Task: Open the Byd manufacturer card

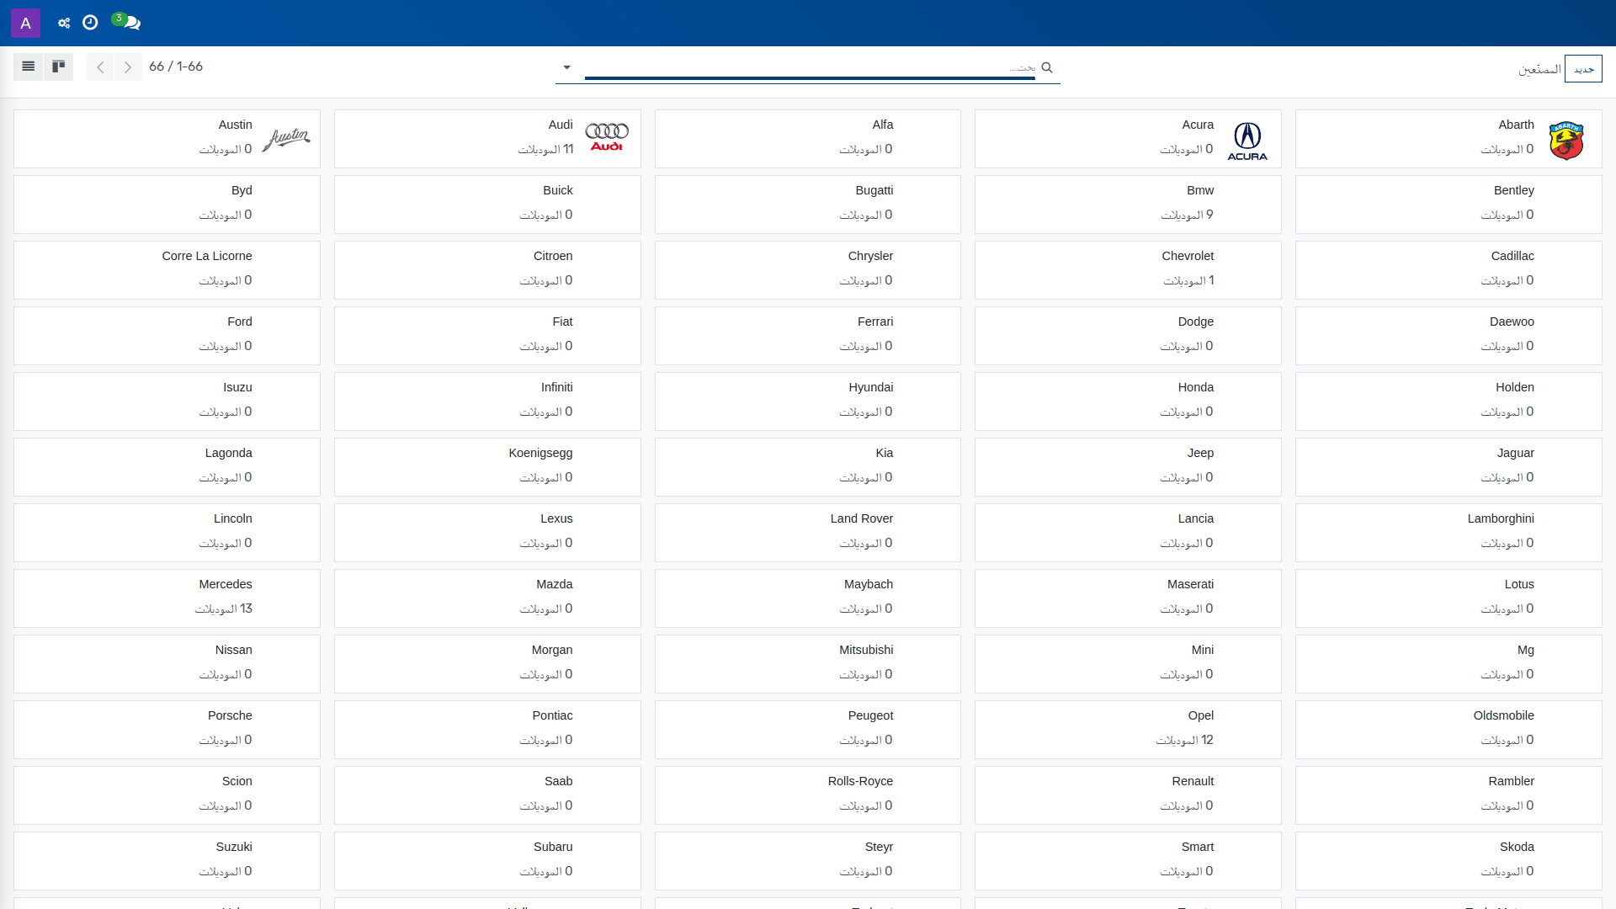Action: pos(167,205)
